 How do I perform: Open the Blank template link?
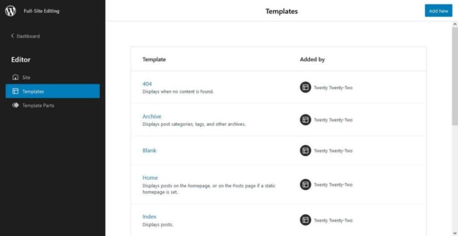coord(149,150)
